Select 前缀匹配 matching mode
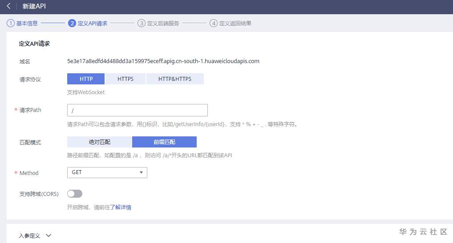453x243 pixels. (164, 142)
